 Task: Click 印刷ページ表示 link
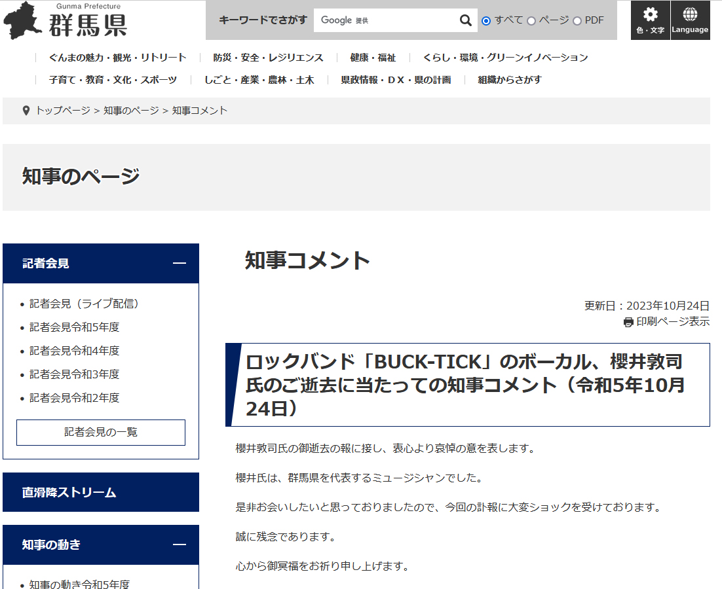click(x=673, y=322)
